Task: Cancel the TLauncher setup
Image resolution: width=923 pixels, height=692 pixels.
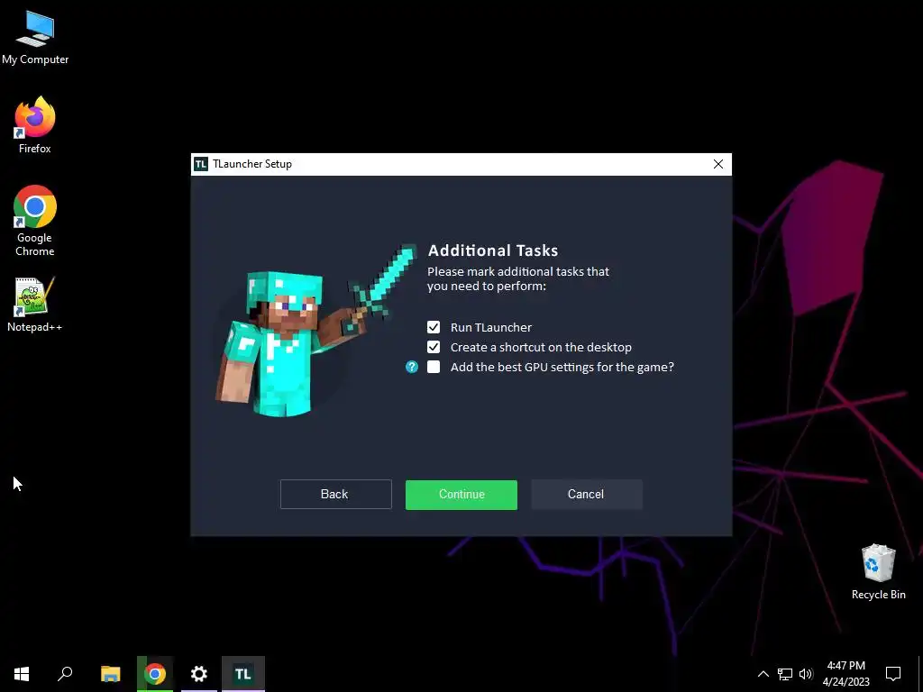Action: [586, 495]
